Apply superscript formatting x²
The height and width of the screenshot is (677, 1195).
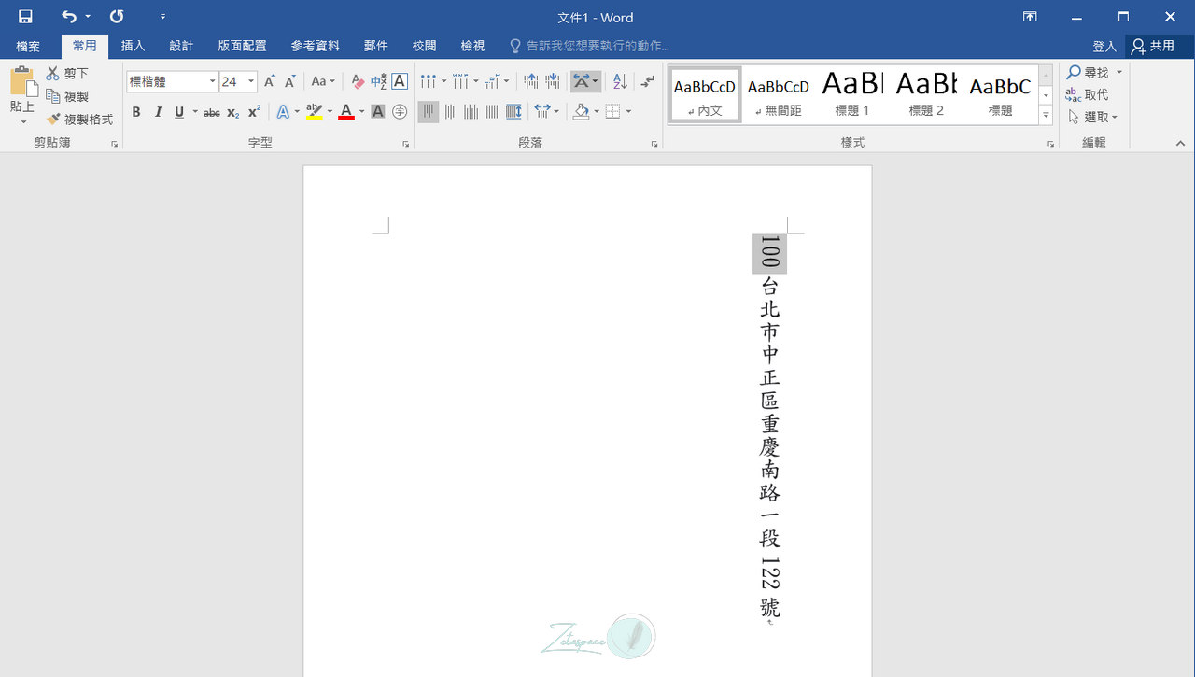point(254,112)
